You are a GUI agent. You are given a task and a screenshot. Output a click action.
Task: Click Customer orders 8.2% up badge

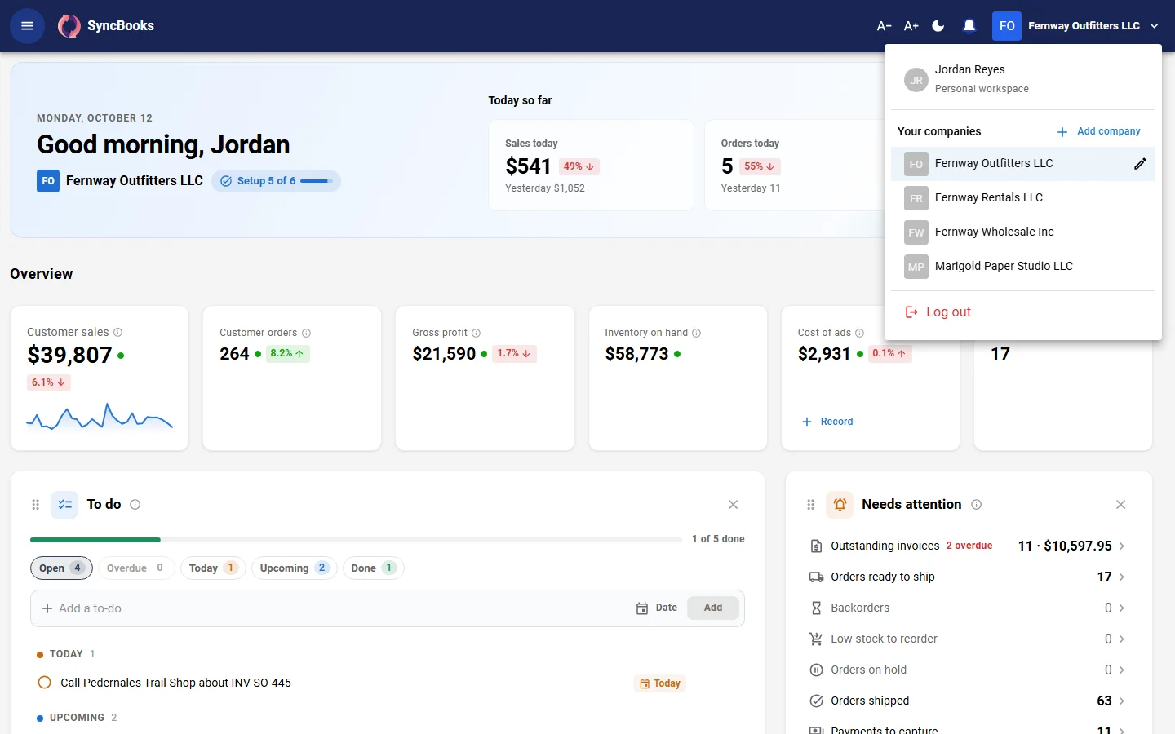pyautogui.click(x=287, y=354)
